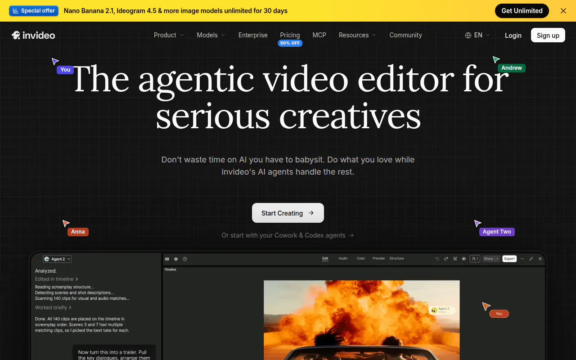Switch to the Color tab
576x360 pixels.
pyautogui.click(x=361, y=258)
